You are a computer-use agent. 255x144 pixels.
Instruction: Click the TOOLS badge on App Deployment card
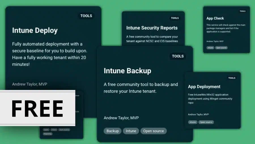click(232, 78)
